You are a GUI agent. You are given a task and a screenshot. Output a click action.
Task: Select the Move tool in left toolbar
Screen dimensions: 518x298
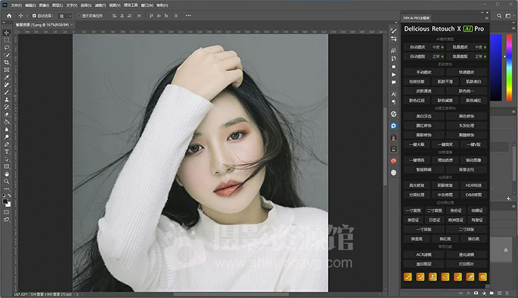7,32
